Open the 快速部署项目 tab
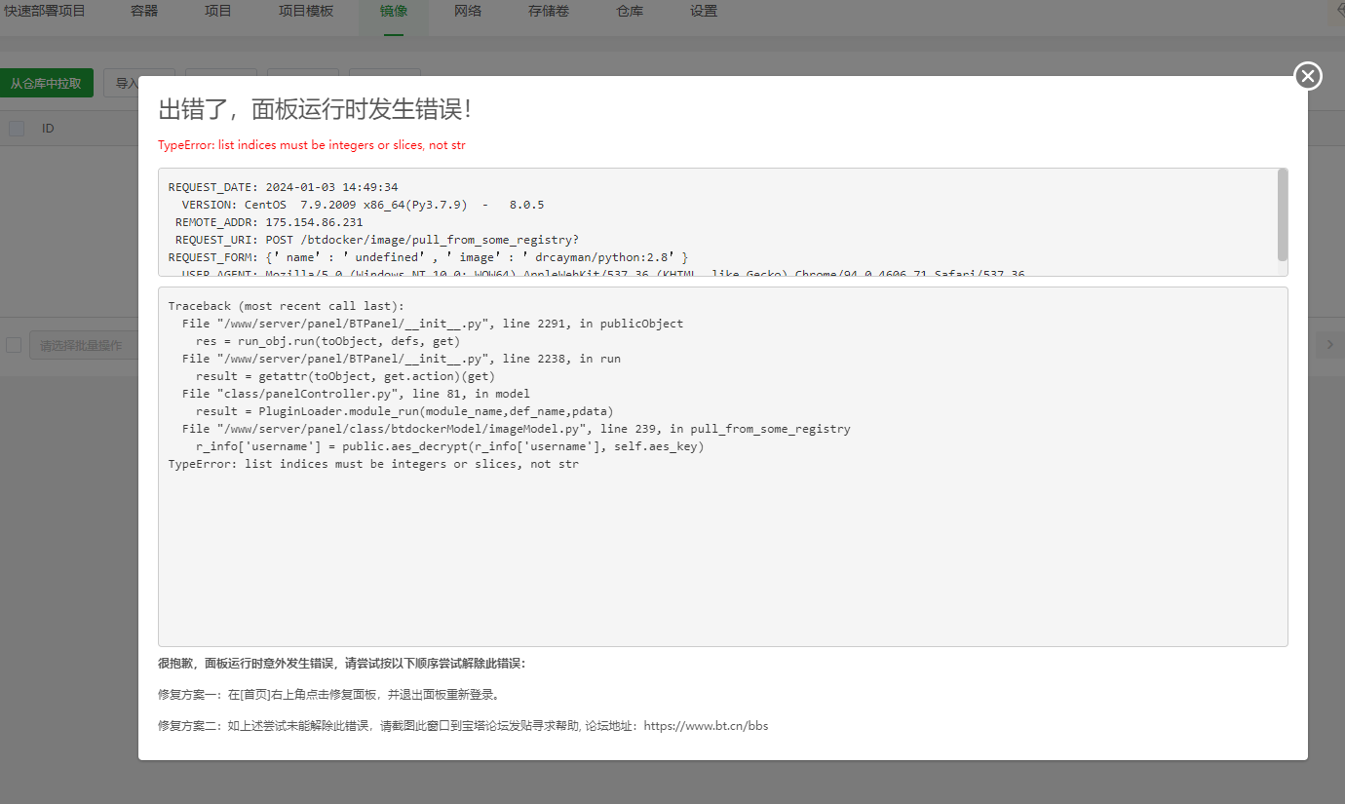1345x804 pixels. click(x=45, y=12)
